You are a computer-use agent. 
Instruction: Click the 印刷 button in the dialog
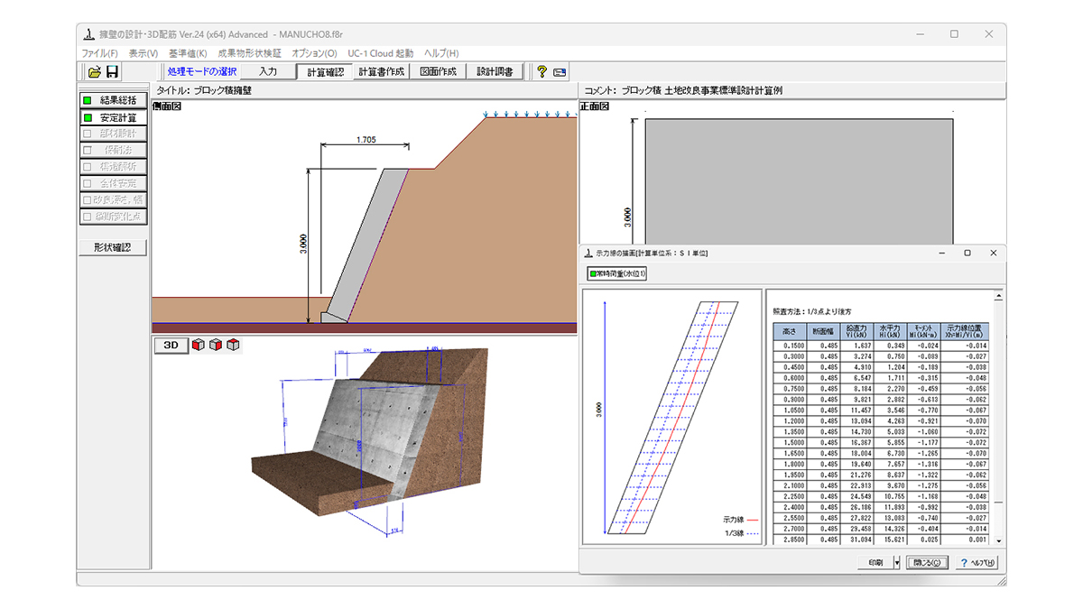875,563
